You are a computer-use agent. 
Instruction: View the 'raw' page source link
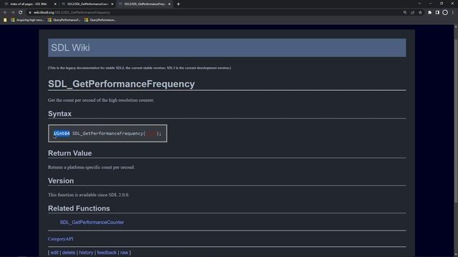click(x=124, y=253)
